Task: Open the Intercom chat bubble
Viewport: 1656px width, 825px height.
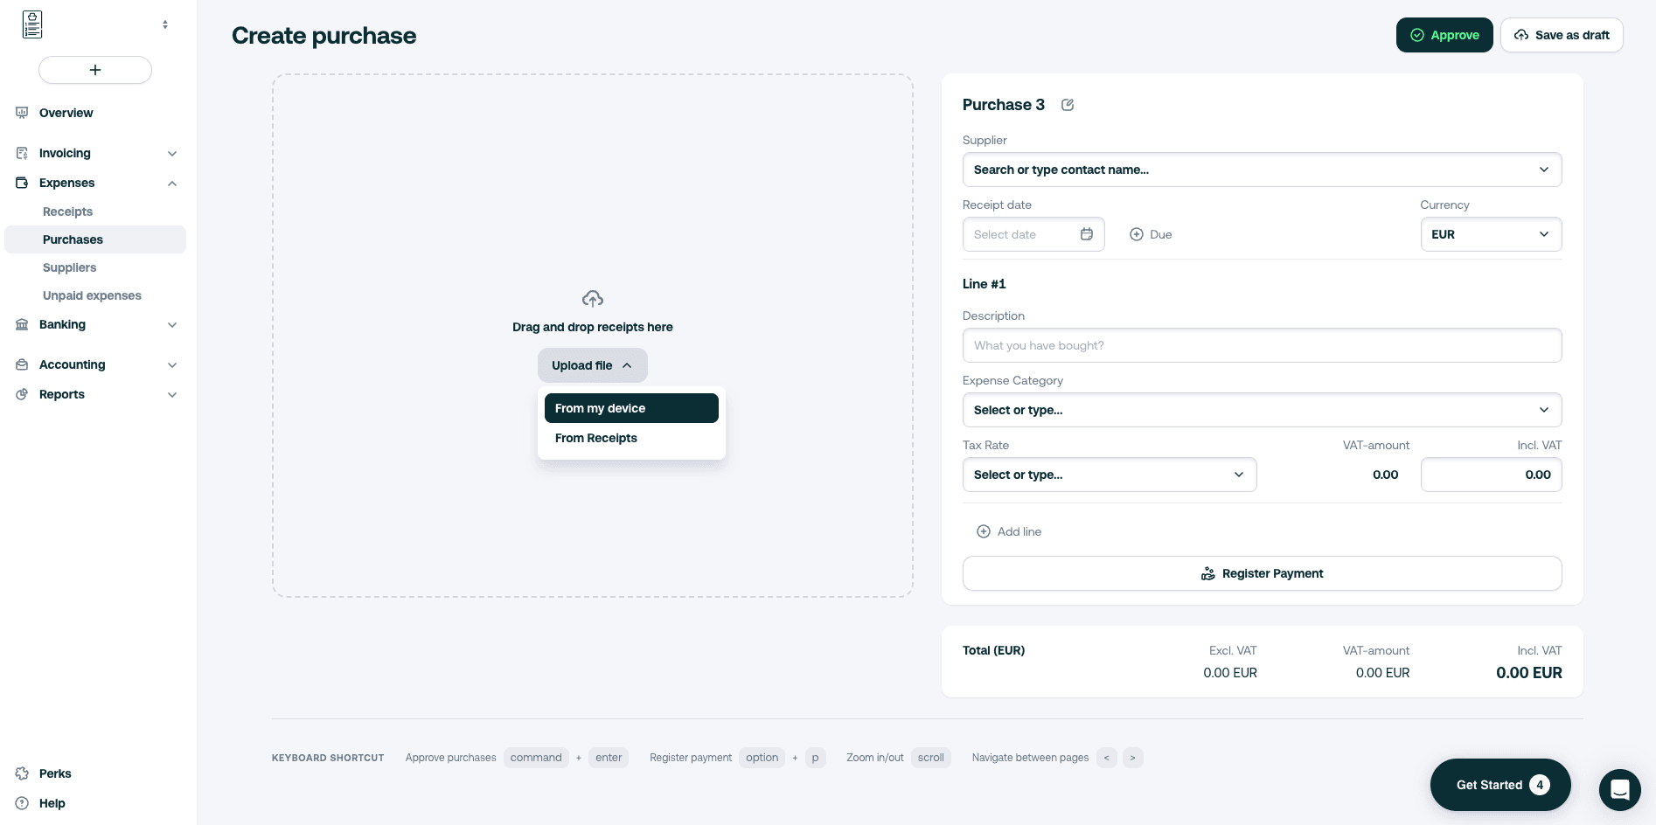Action: tap(1619, 789)
